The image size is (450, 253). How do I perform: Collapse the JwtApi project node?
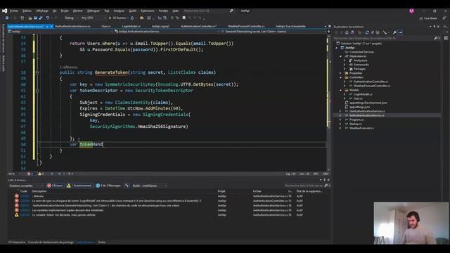point(337,48)
